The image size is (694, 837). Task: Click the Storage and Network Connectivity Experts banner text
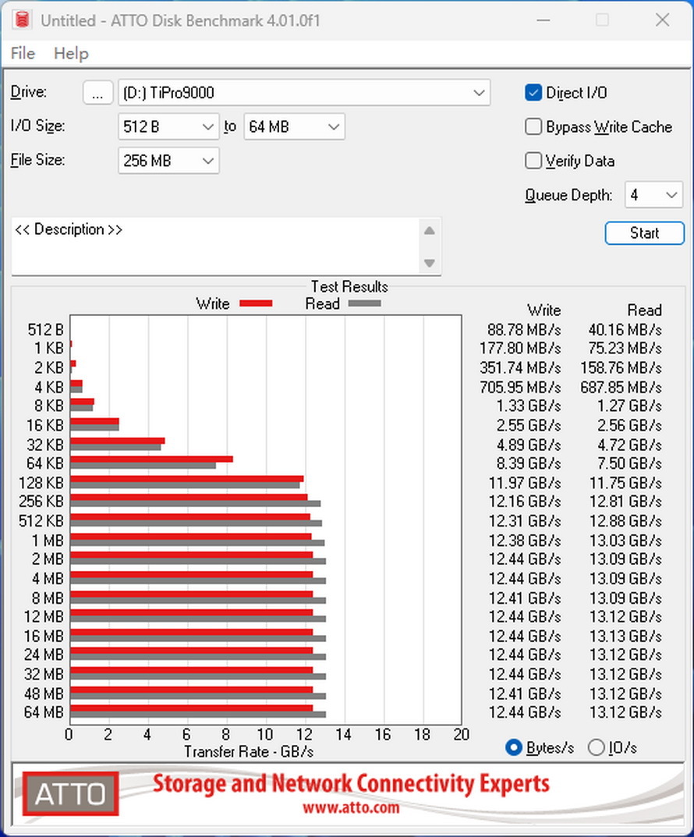351,784
